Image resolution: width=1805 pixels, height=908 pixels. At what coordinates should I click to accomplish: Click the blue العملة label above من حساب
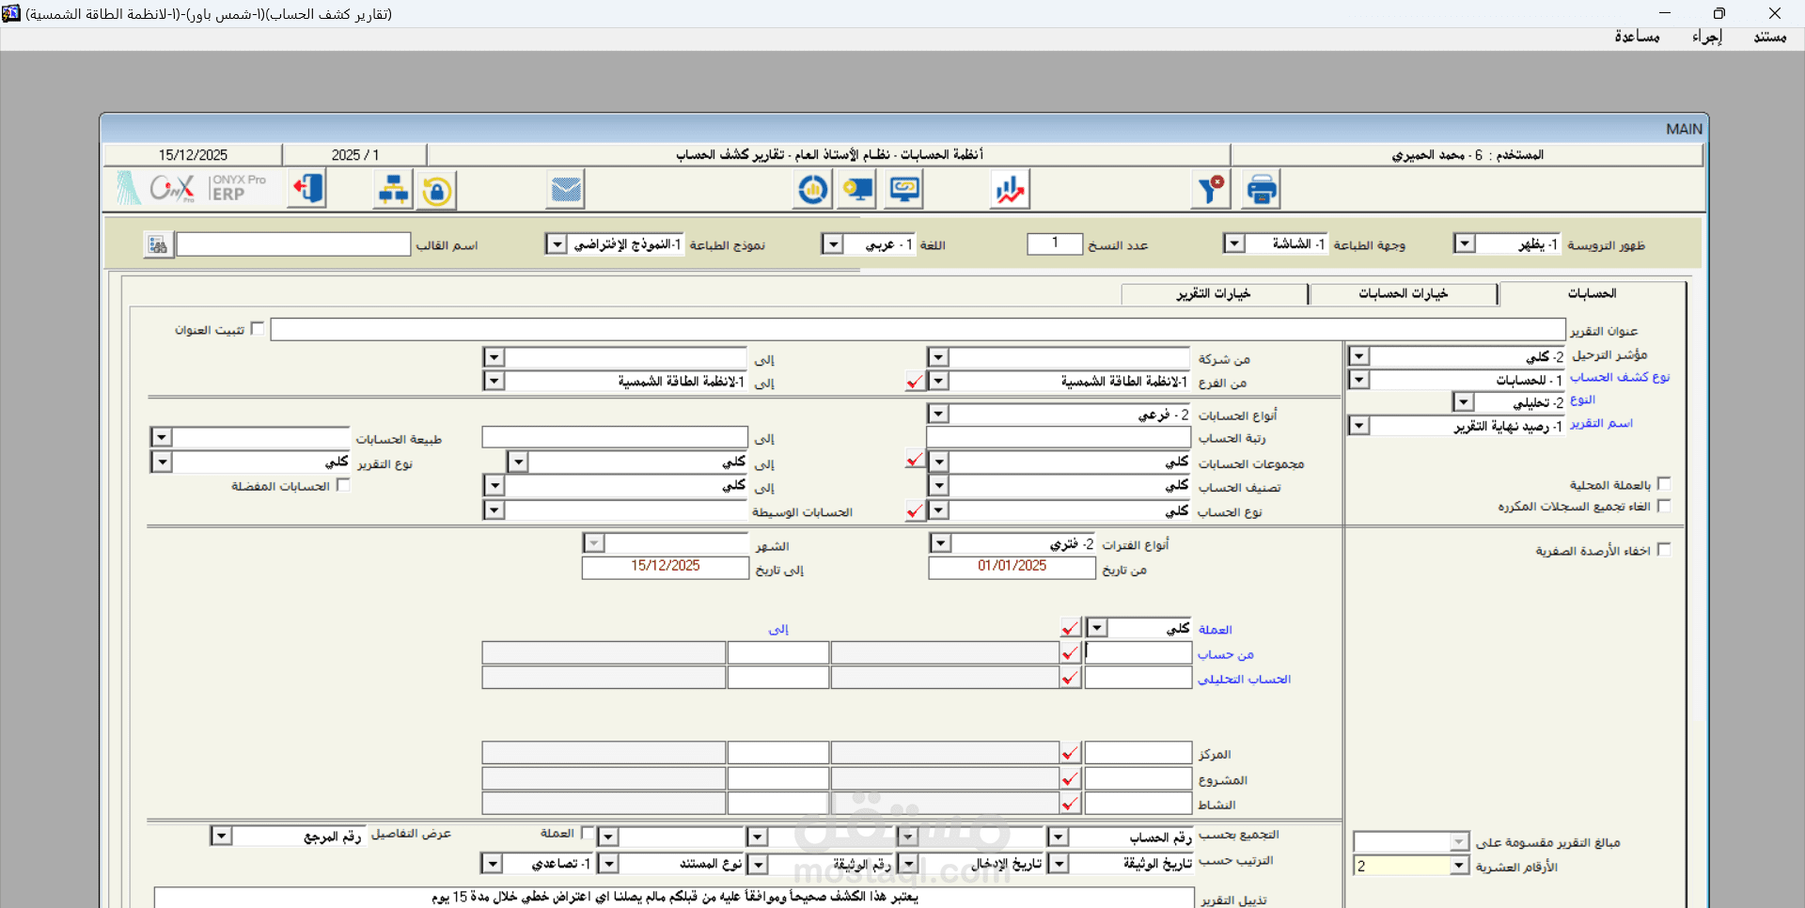[x=1215, y=629]
